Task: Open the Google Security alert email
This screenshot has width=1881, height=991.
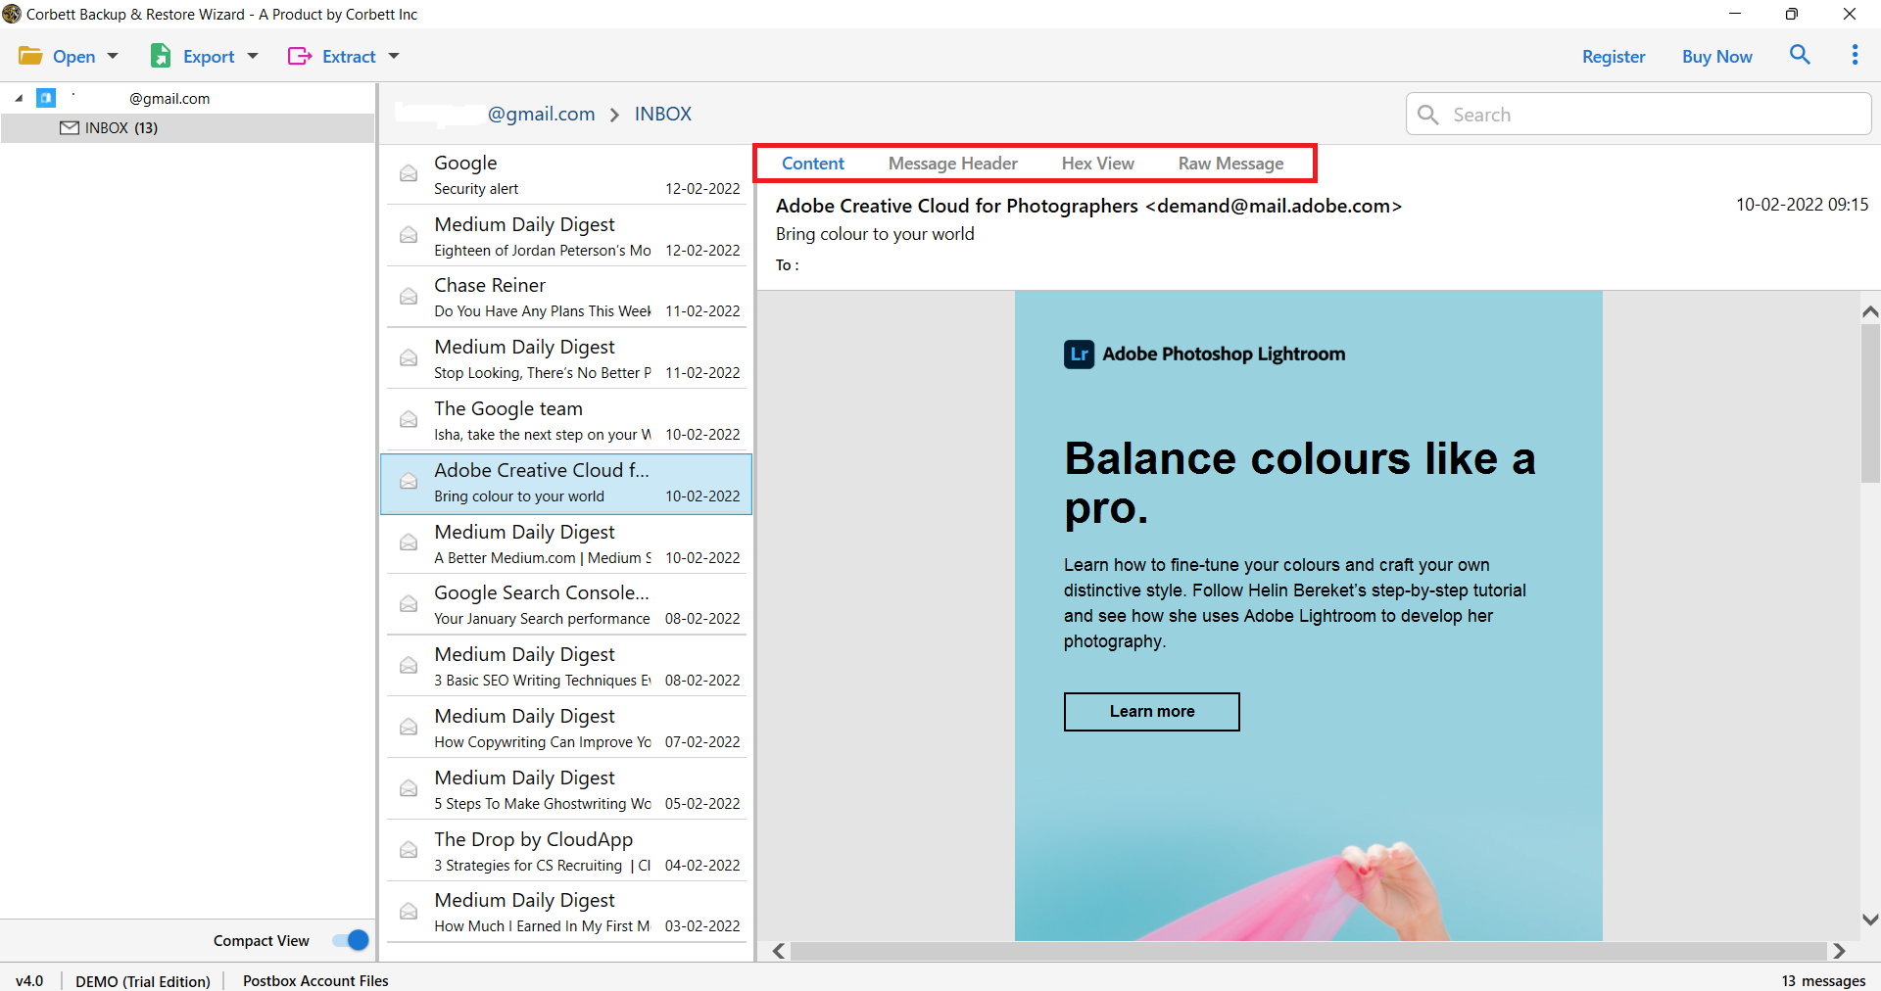Action: (x=566, y=174)
